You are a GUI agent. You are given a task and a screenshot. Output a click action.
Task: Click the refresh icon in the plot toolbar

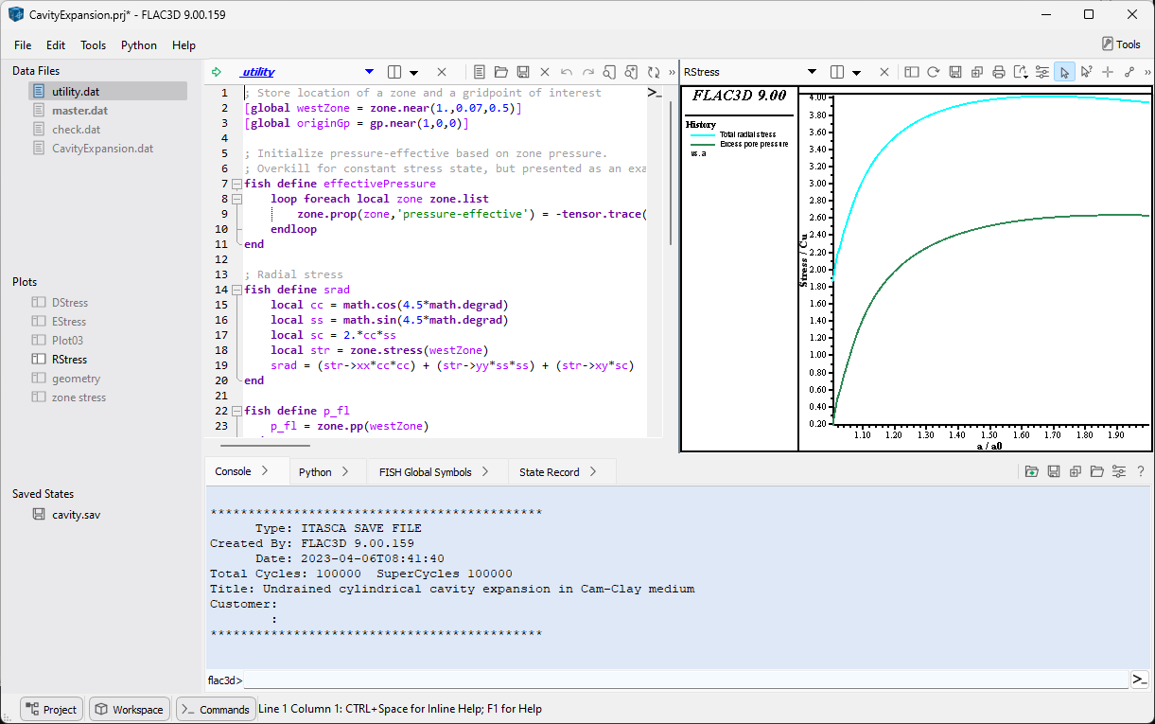tap(933, 72)
